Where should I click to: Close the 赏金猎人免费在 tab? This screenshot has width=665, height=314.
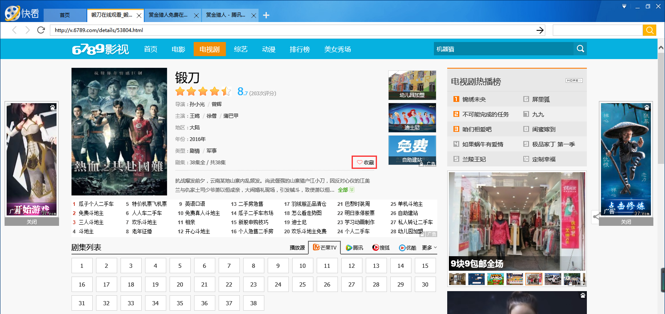coord(196,15)
